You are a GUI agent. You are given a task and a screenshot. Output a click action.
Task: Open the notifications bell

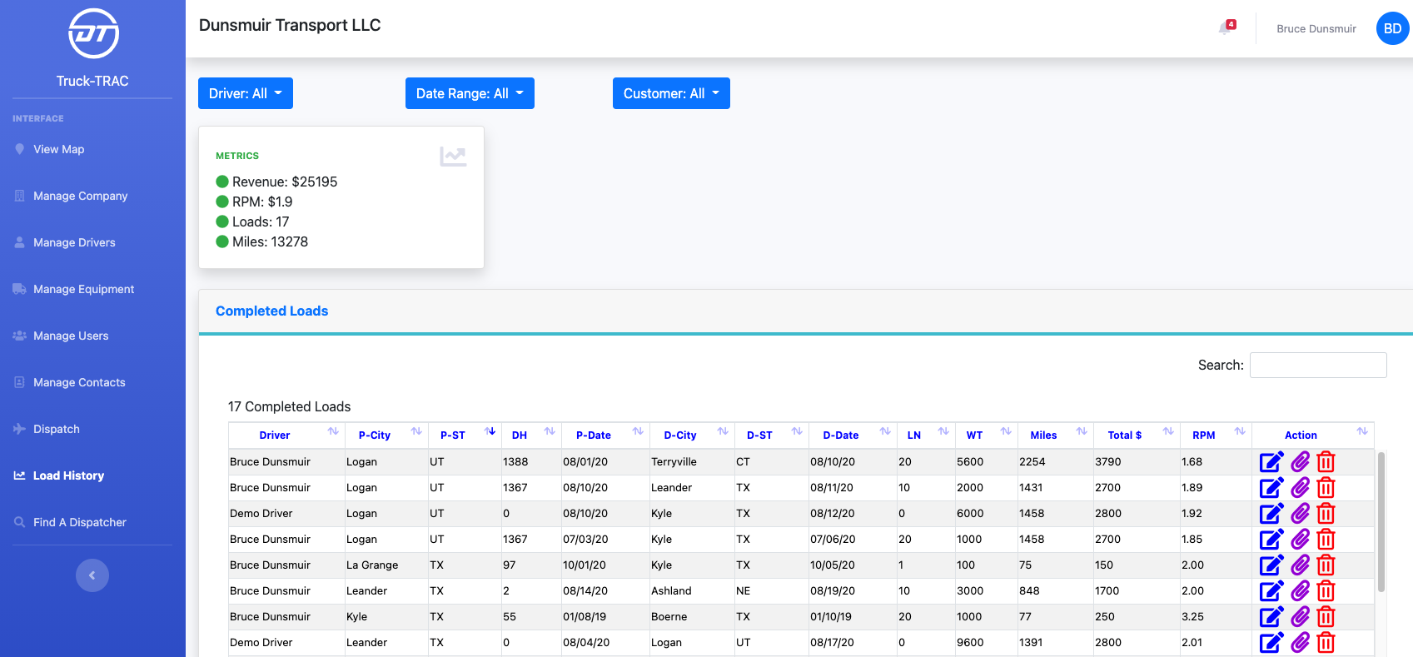(x=1226, y=28)
